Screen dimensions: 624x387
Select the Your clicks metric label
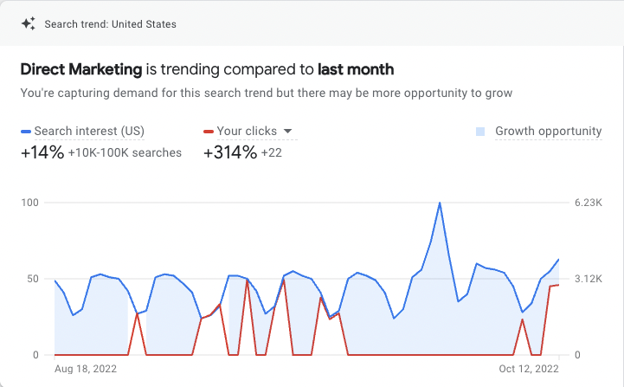pos(247,132)
